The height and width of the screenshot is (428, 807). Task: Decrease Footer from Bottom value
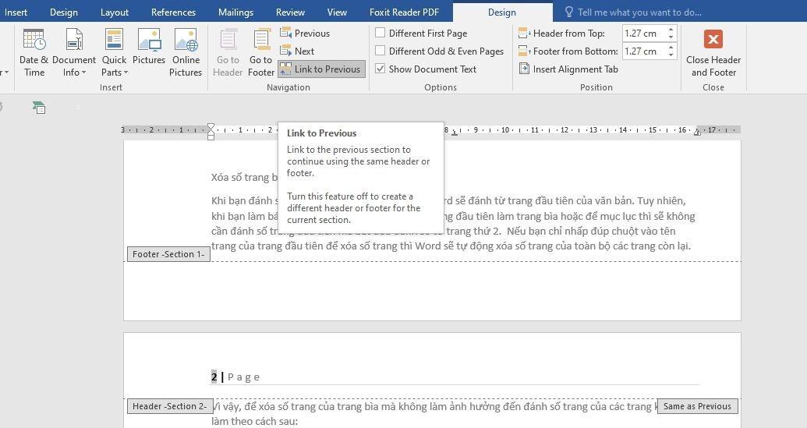pyautogui.click(x=671, y=55)
